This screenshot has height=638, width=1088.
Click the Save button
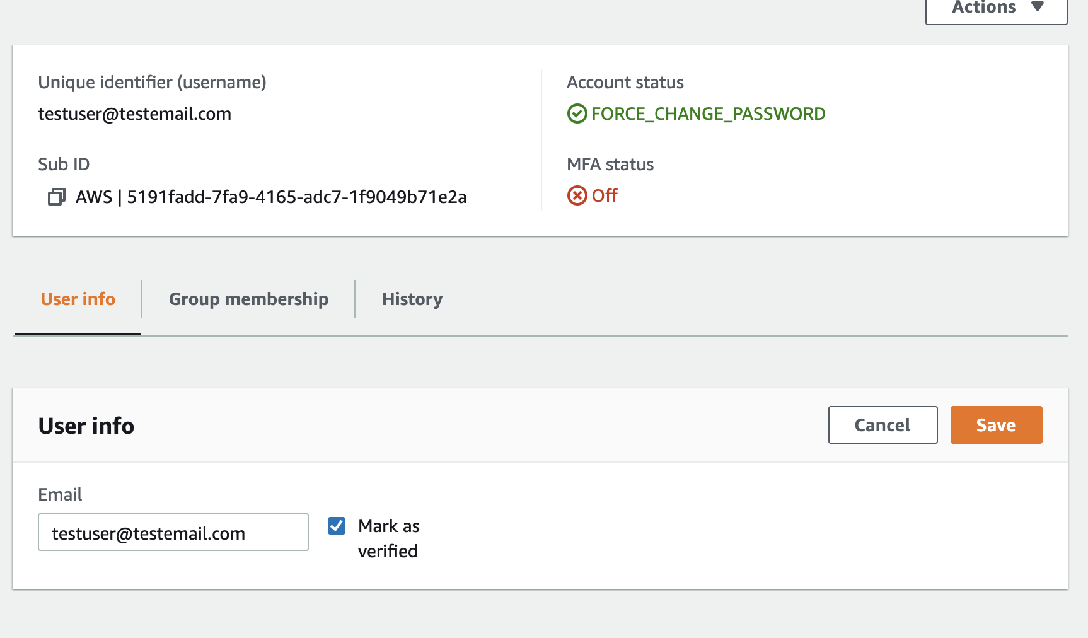[x=995, y=425]
